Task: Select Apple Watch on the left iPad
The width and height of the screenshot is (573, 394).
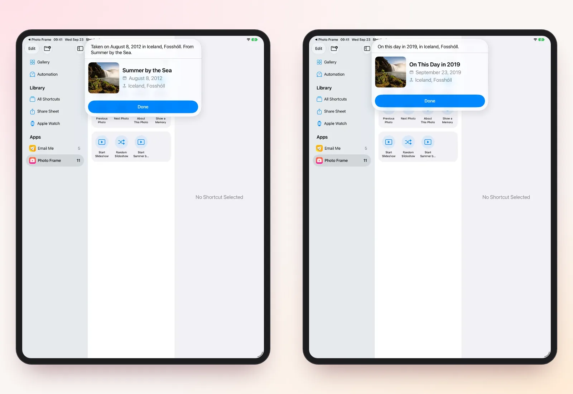Action: pos(55,124)
